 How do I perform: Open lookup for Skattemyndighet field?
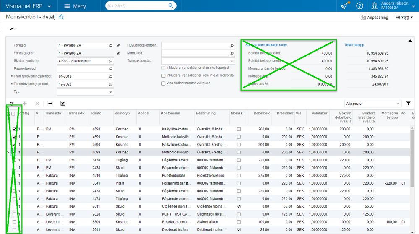tap(111, 61)
